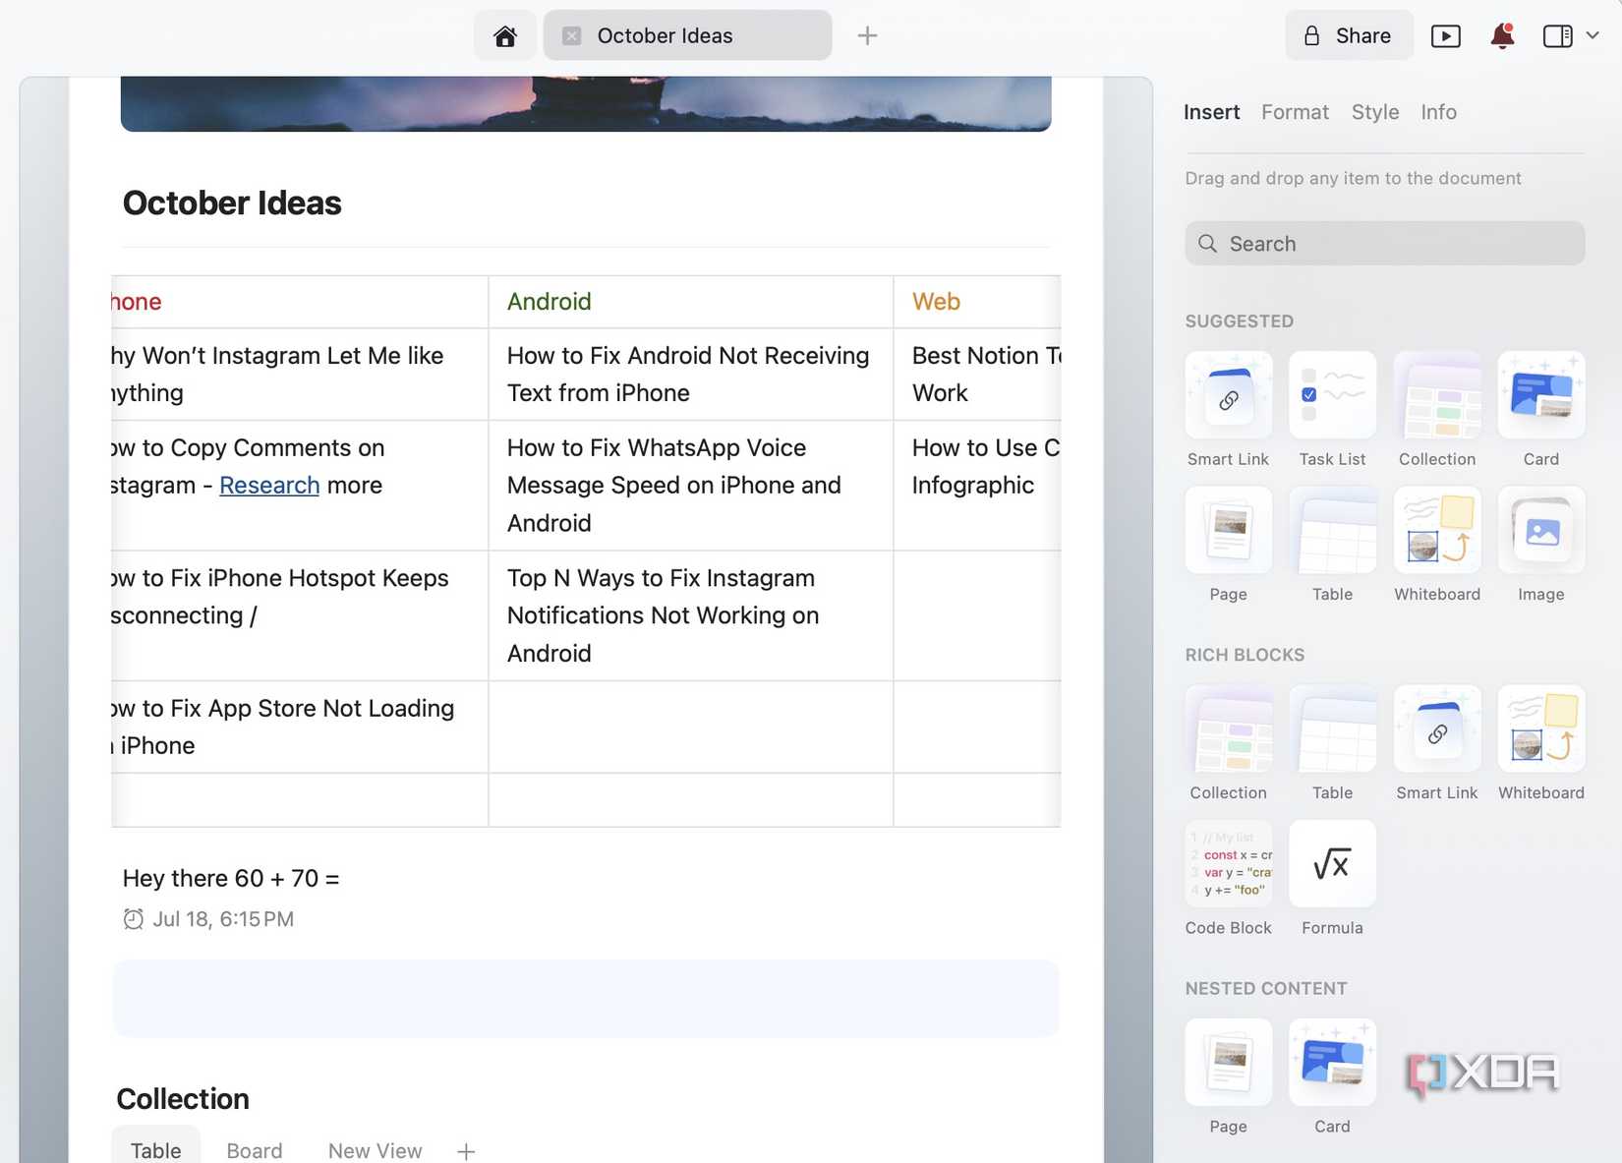Click the cover image thumbnail
This screenshot has height=1163, width=1622.
pyautogui.click(x=586, y=103)
